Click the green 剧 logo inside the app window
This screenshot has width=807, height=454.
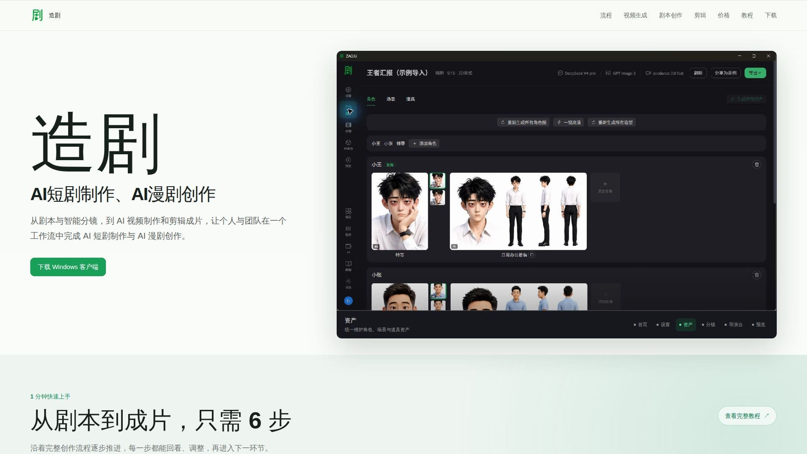coord(348,71)
